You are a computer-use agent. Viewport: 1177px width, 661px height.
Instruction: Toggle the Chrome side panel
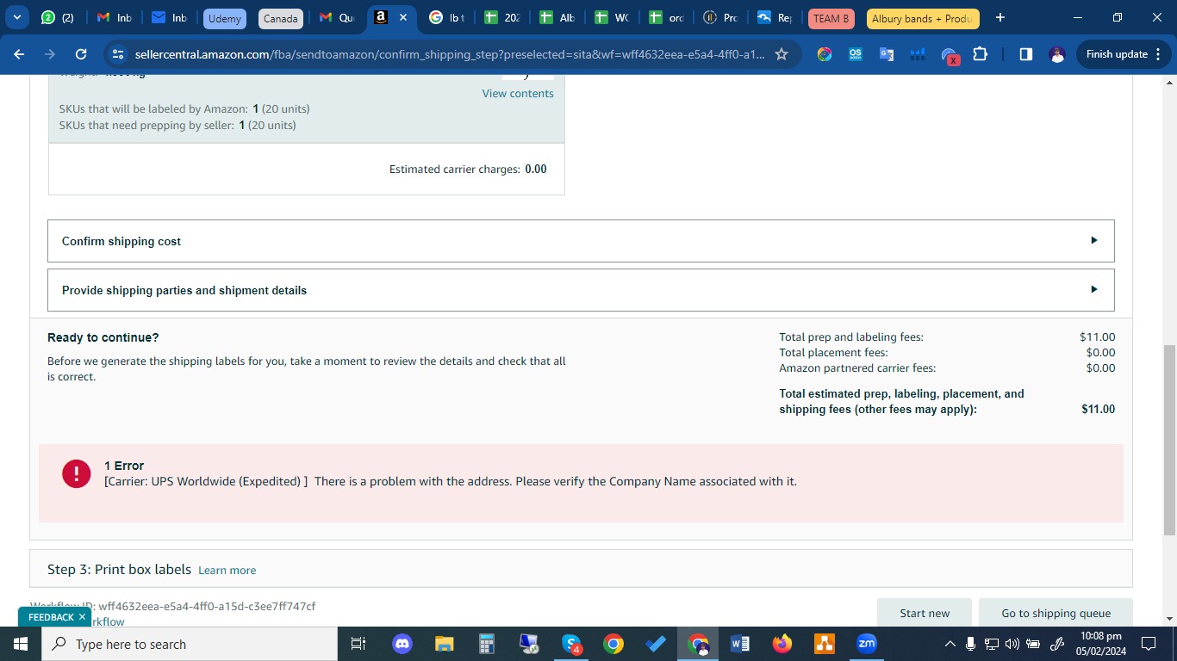(x=1025, y=54)
